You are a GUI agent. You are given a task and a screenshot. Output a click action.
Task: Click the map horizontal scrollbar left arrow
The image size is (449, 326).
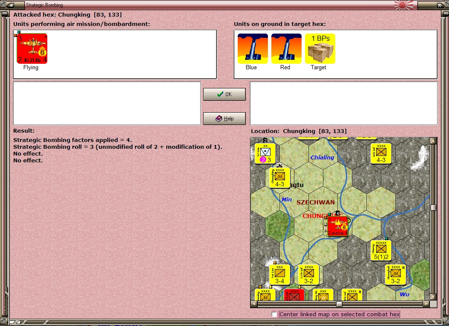click(x=254, y=304)
